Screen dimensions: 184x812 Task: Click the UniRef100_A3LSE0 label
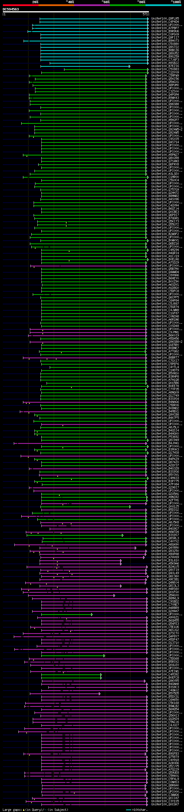click(x=165, y=174)
